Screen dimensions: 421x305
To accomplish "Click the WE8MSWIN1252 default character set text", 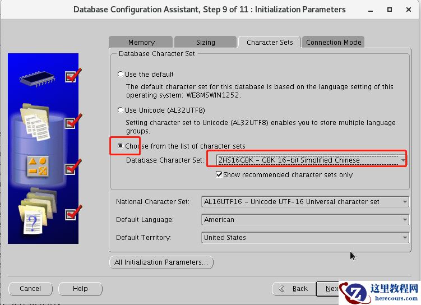I will [212, 95].
